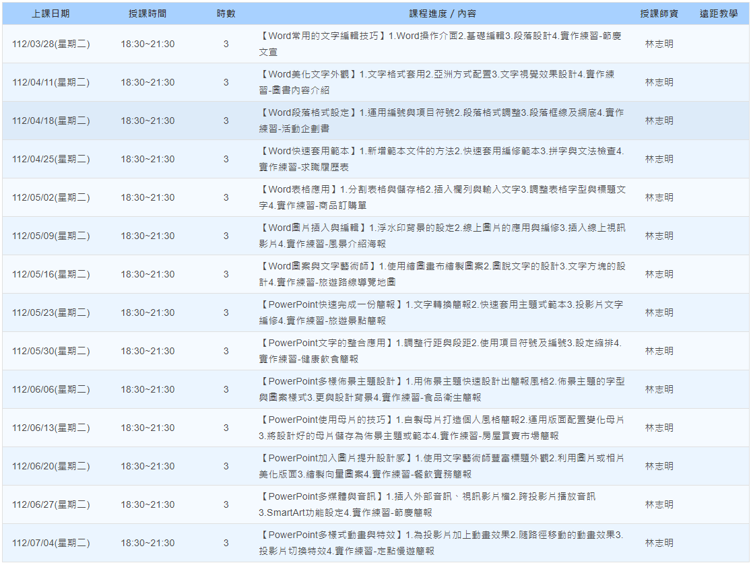Select the date 112/05/02(星期二)
Image resolution: width=751 pixels, height=563 pixels.
click(x=51, y=197)
